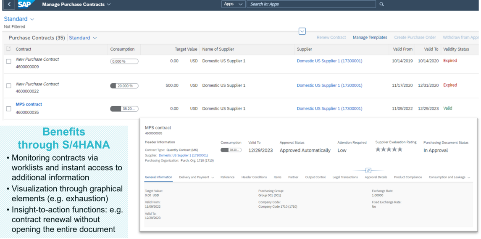
Task: Tick checkbox for contract 4600000009
Action: point(8,62)
